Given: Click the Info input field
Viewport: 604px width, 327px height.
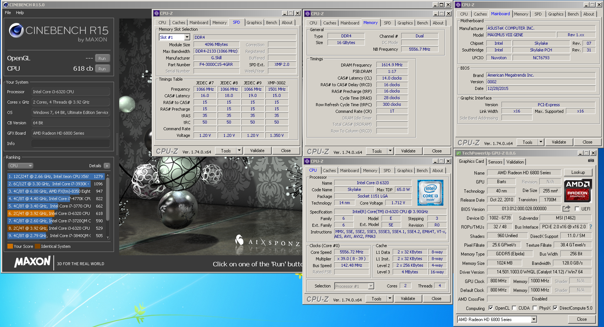Looking at the screenshot, I should [x=71, y=144].
